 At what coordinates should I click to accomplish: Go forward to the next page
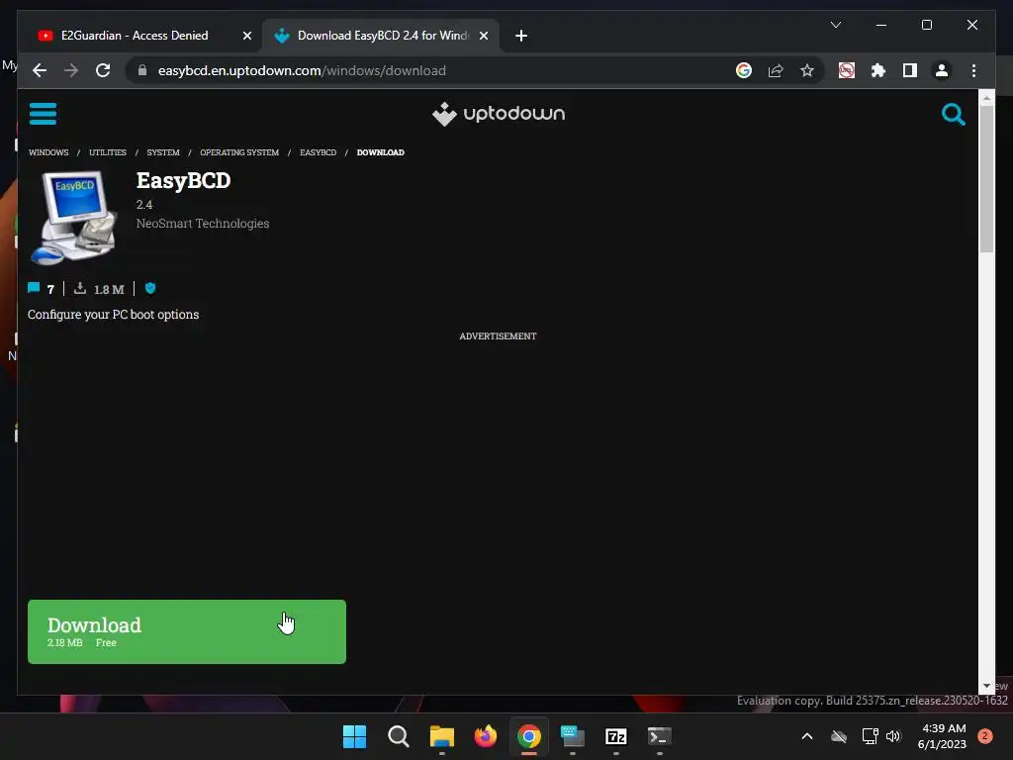pos(71,70)
